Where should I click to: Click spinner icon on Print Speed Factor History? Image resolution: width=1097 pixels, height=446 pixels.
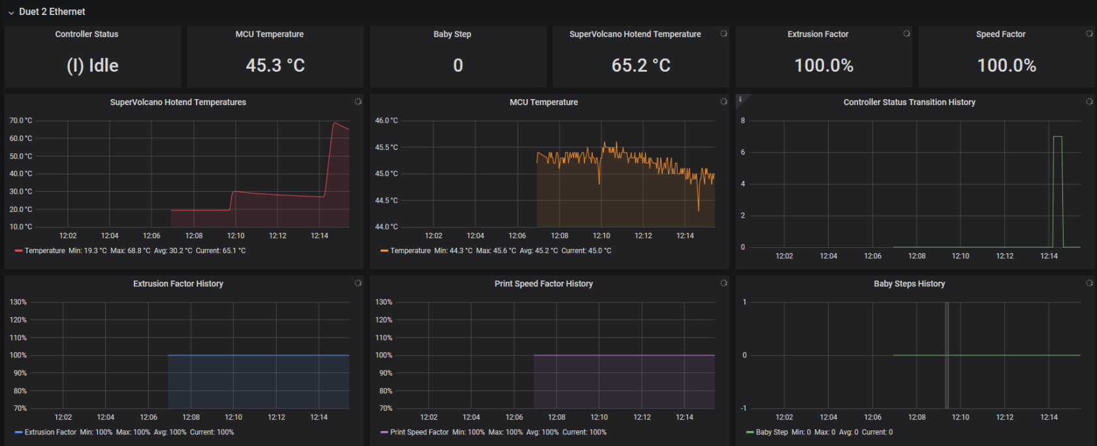pos(723,283)
